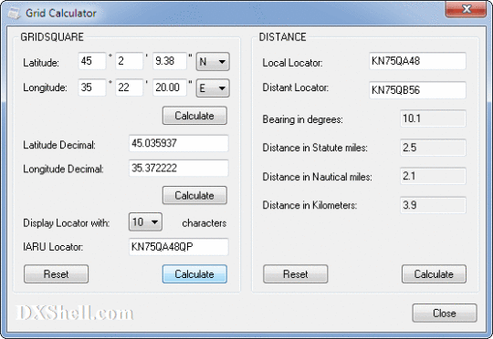Click the DISTANCE group heading
This screenshot has height=339, width=493.
point(282,37)
